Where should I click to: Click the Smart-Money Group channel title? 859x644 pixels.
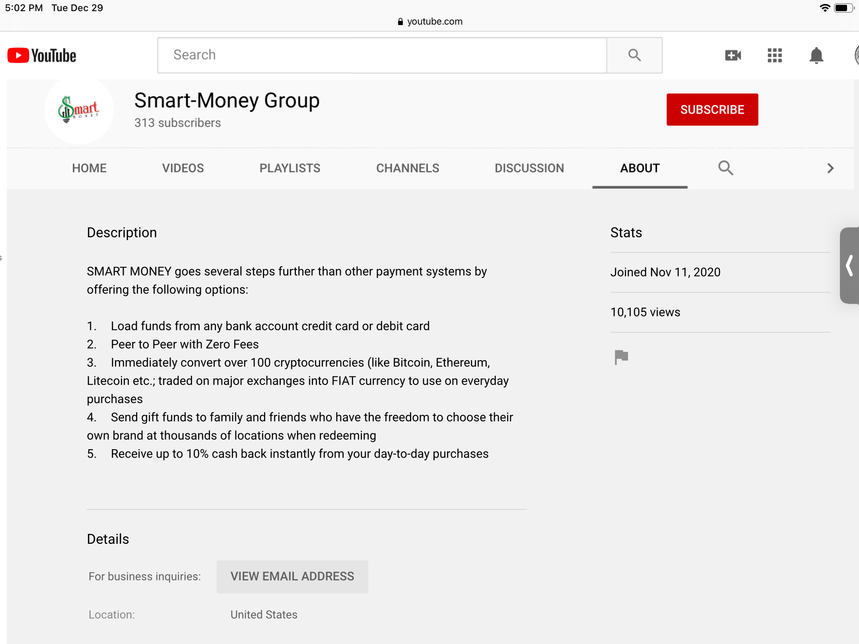227,101
